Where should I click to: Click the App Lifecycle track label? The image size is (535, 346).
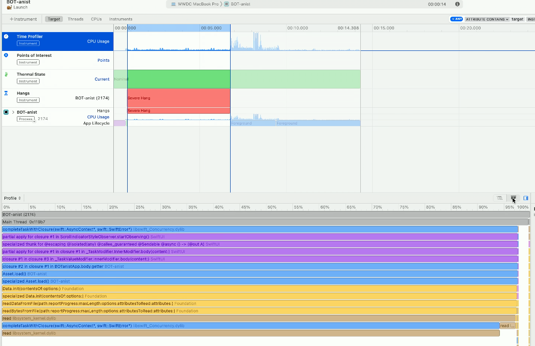point(96,124)
